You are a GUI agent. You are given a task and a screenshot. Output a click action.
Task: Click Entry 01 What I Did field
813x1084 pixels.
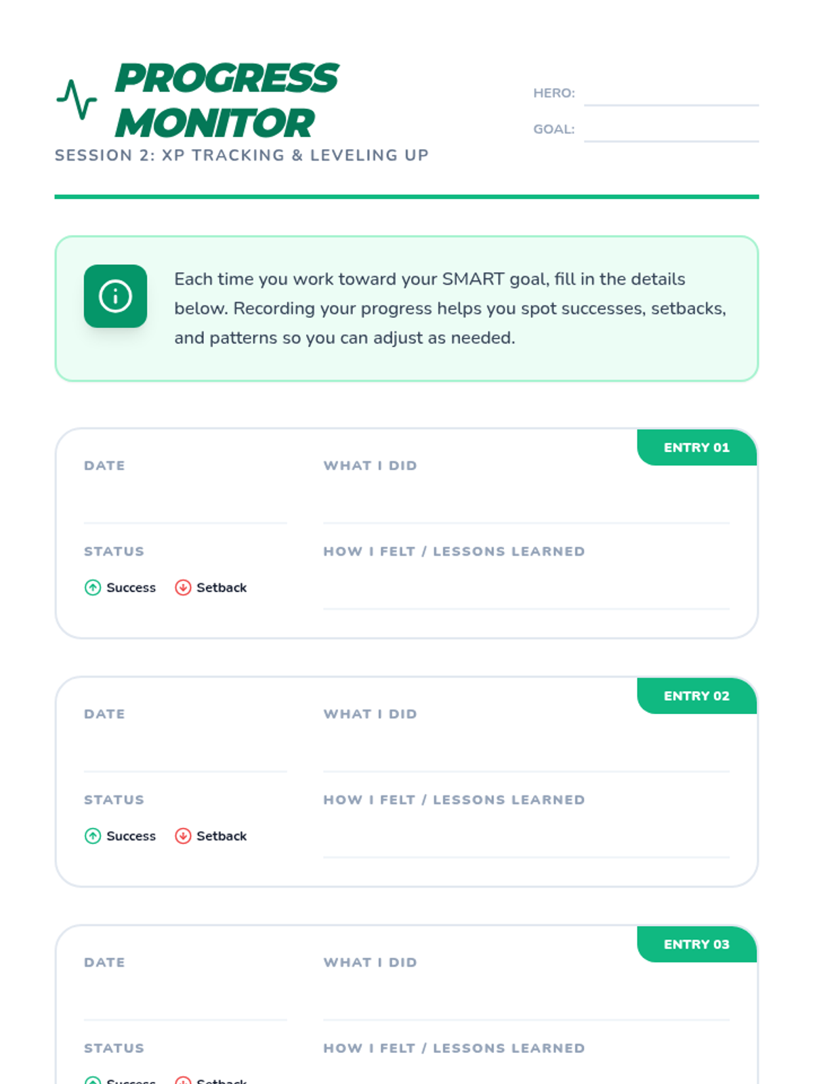[x=526, y=505]
